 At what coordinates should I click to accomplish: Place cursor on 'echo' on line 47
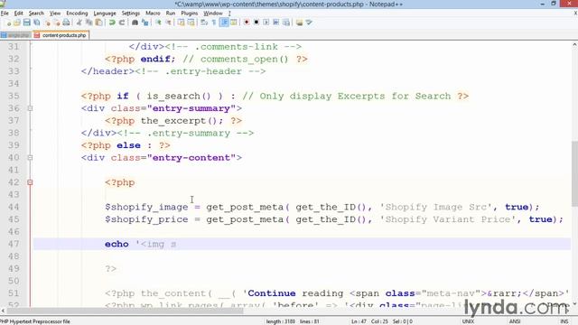(117, 244)
